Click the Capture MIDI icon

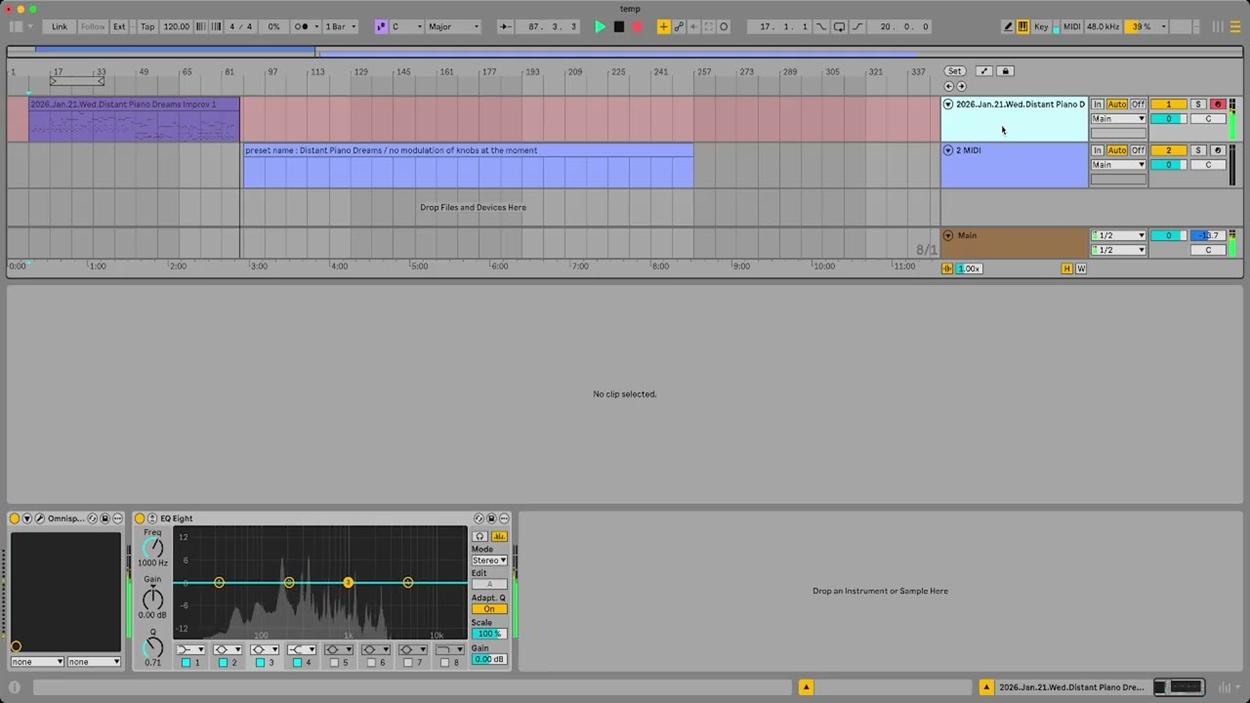click(709, 26)
